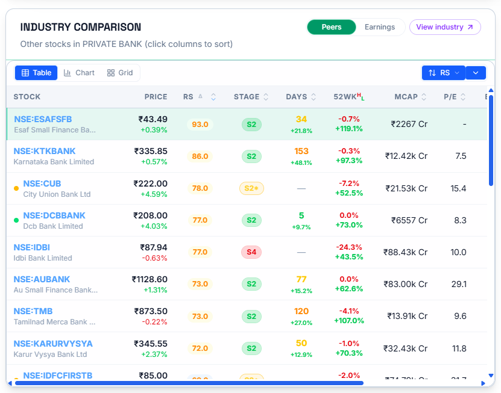Image resolution: width=501 pixels, height=393 pixels.
Task: Click the scroll down arrow
Action: (x=491, y=376)
